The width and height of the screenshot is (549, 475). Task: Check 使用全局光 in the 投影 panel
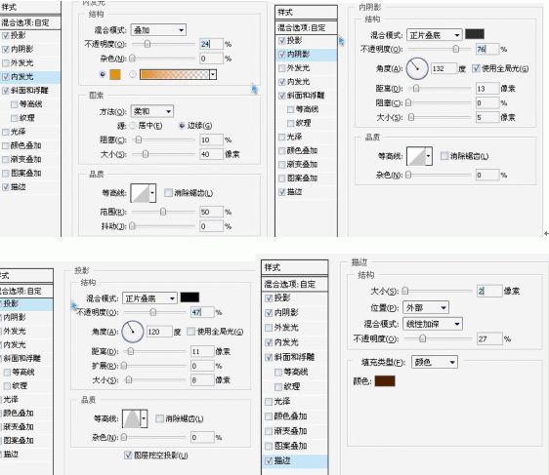(x=190, y=332)
